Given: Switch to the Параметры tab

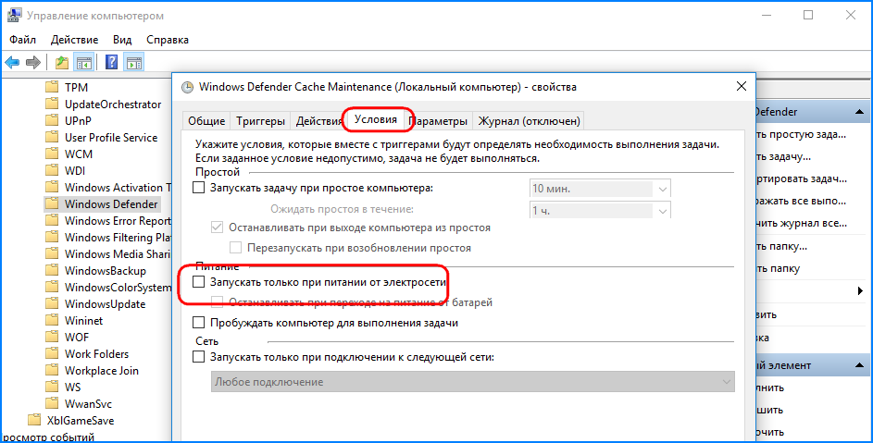Looking at the screenshot, I should click(x=438, y=121).
